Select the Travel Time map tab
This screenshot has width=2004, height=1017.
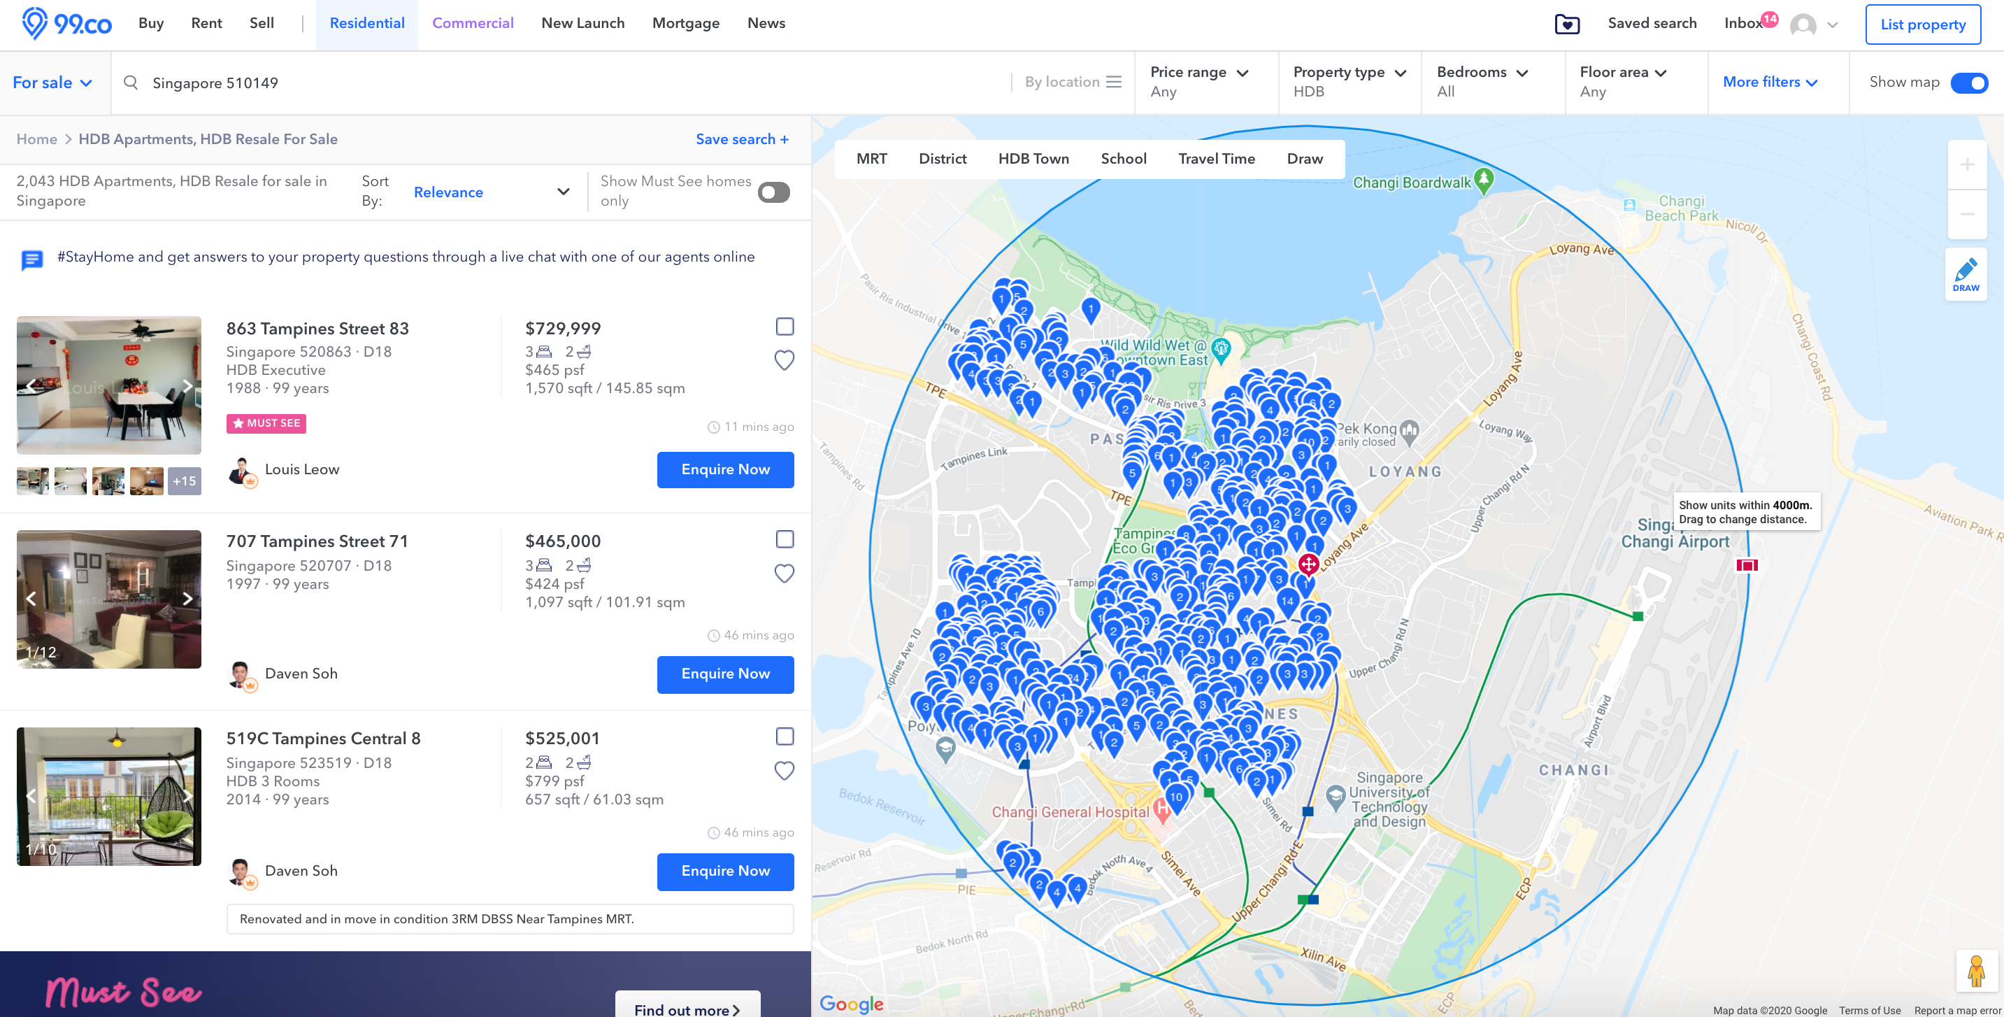(1216, 159)
